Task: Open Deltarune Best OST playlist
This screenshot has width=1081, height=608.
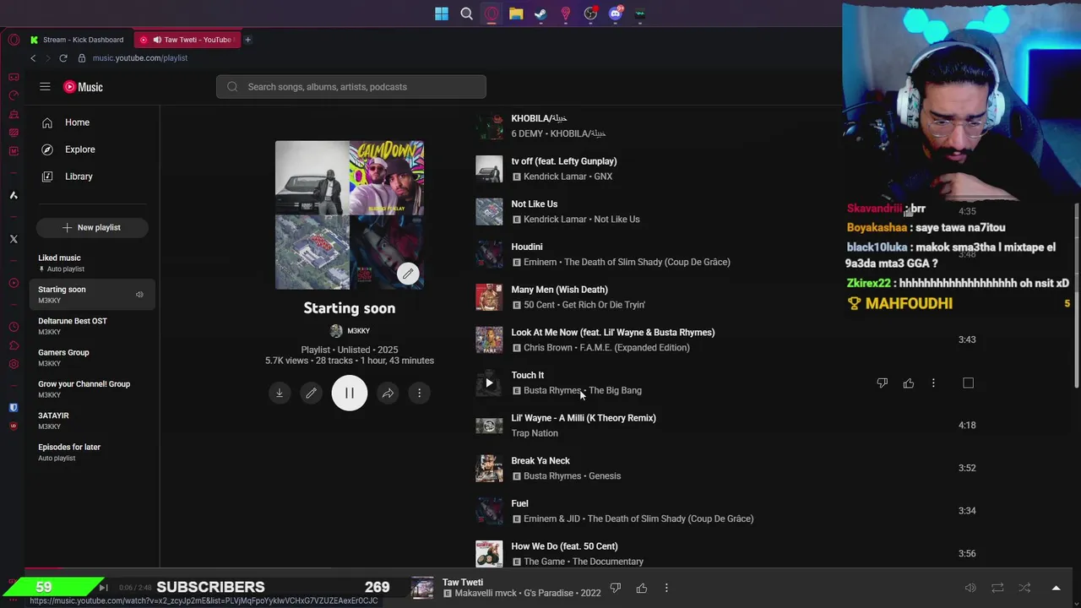Action: 92,326
